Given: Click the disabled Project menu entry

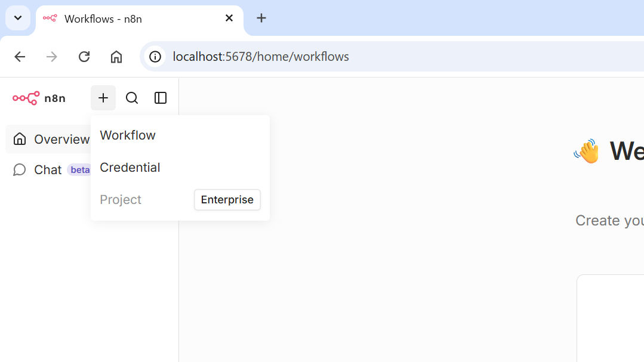Looking at the screenshot, I should 121,200.
